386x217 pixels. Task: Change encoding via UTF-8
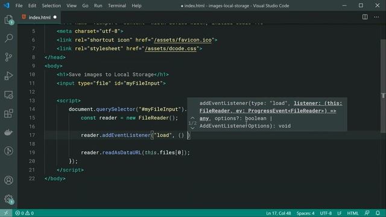[x=326, y=213]
